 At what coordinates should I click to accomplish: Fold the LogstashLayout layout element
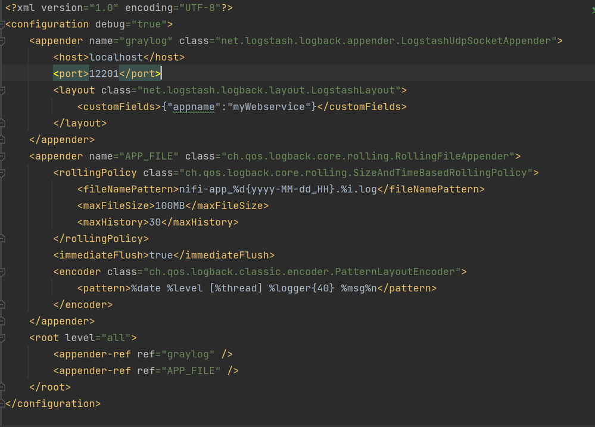(2, 91)
